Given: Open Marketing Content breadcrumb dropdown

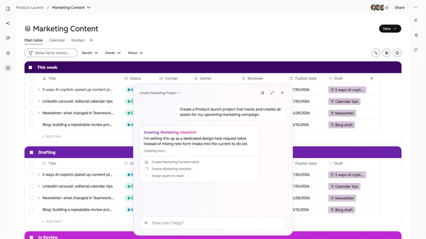Looking at the screenshot, I should tap(71, 8).
